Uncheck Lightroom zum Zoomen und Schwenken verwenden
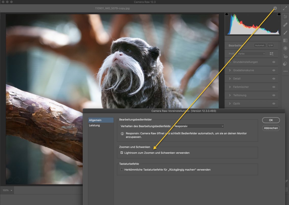This screenshot has height=205, width=289. pos(122,153)
